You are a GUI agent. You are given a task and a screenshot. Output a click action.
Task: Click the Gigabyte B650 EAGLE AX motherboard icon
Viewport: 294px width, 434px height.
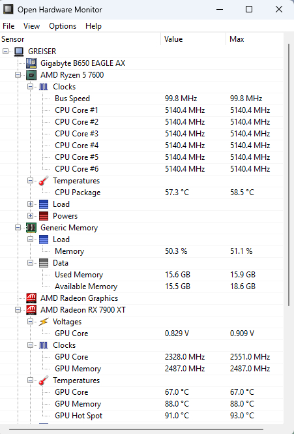coord(31,63)
